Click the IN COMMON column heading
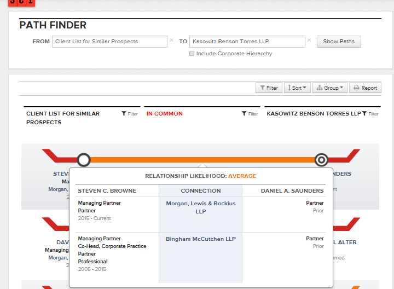The width and height of the screenshot is (394, 289). click(x=164, y=114)
